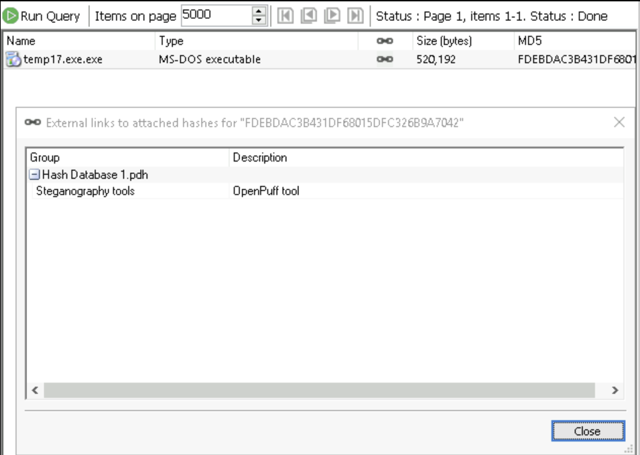Select the Hash Database 1.pdh row
Screen dimensions: 640x455
coord(325,175)
